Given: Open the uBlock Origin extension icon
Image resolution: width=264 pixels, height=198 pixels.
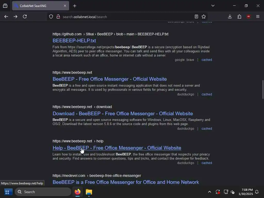Looking at the screenshot, I should (249, 16).
